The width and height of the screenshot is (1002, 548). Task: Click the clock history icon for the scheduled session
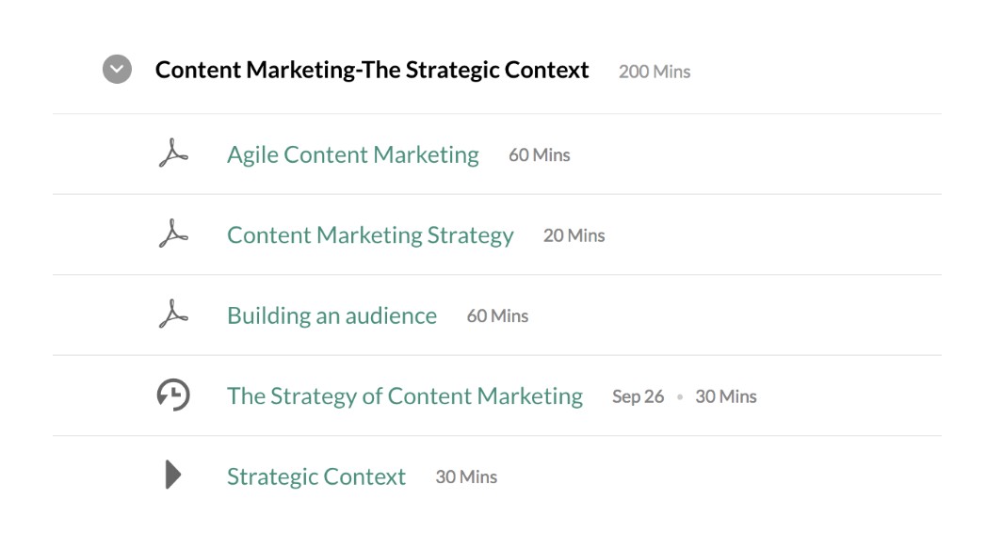(173, 395)
